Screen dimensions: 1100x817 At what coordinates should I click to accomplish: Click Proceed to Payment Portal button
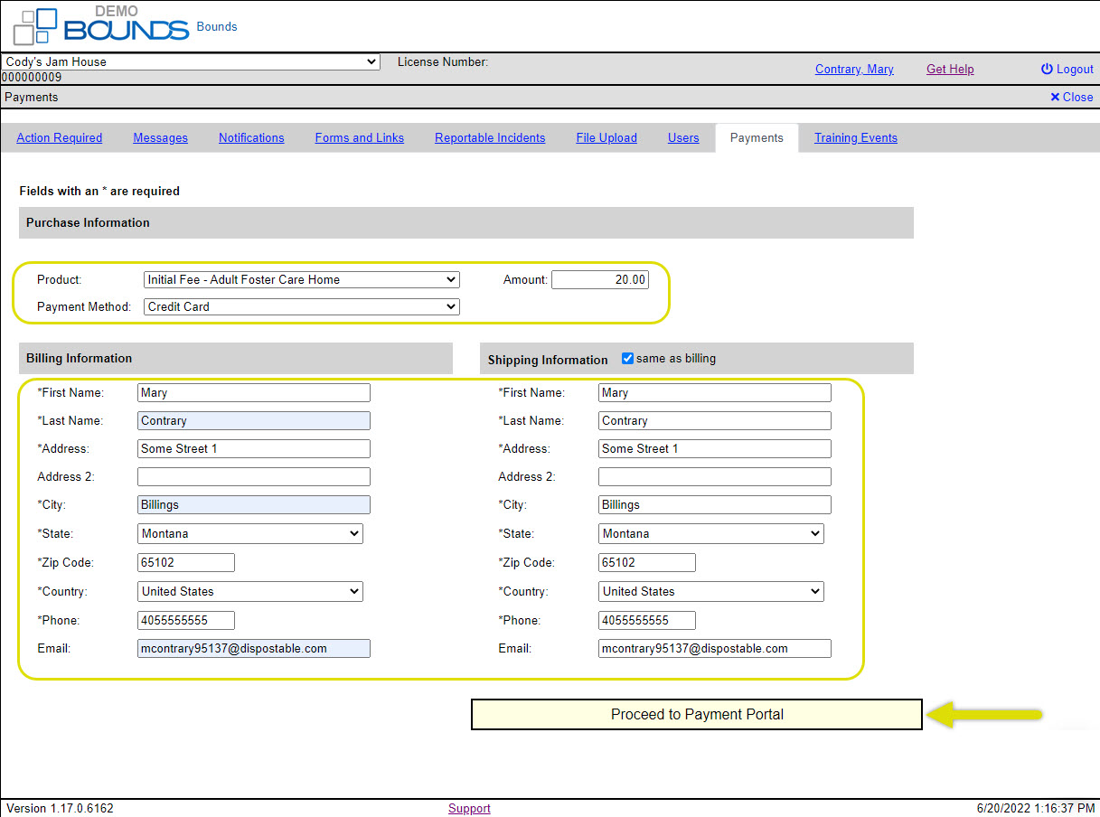697,714
